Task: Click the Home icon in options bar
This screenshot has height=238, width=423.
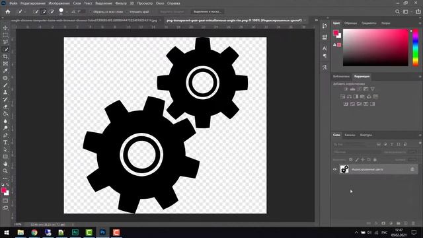Action: tap(8, 12)
